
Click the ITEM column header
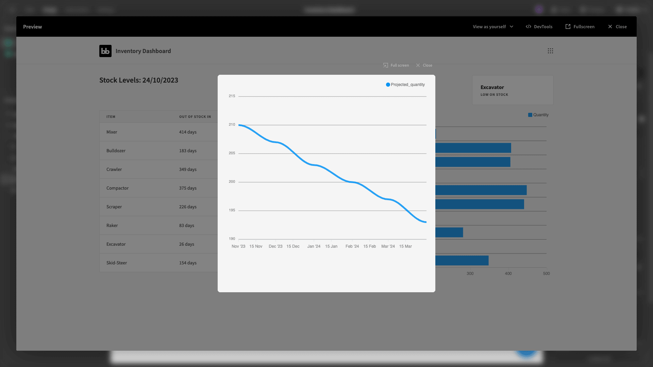point(111,117)
